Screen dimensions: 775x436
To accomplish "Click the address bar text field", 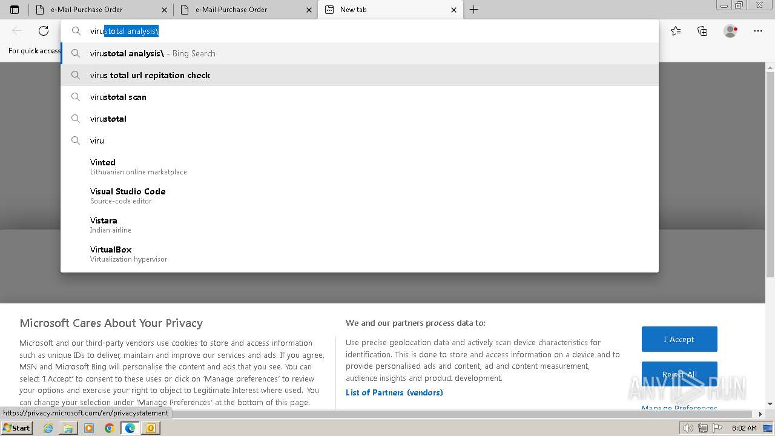I will coord(360,31).
